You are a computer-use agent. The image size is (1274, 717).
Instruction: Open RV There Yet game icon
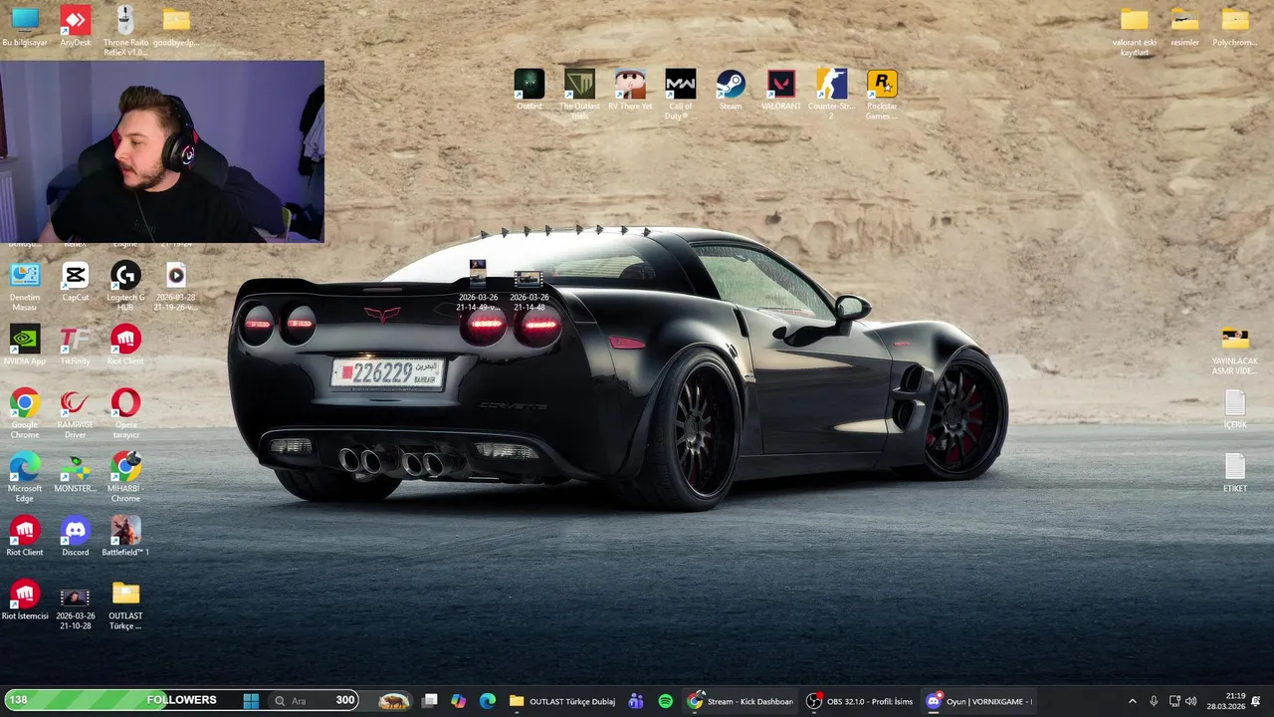630,90
